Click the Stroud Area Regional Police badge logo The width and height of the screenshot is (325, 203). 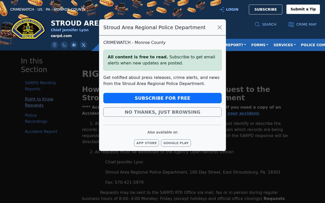pyautogui.click(x=28, y=29)
